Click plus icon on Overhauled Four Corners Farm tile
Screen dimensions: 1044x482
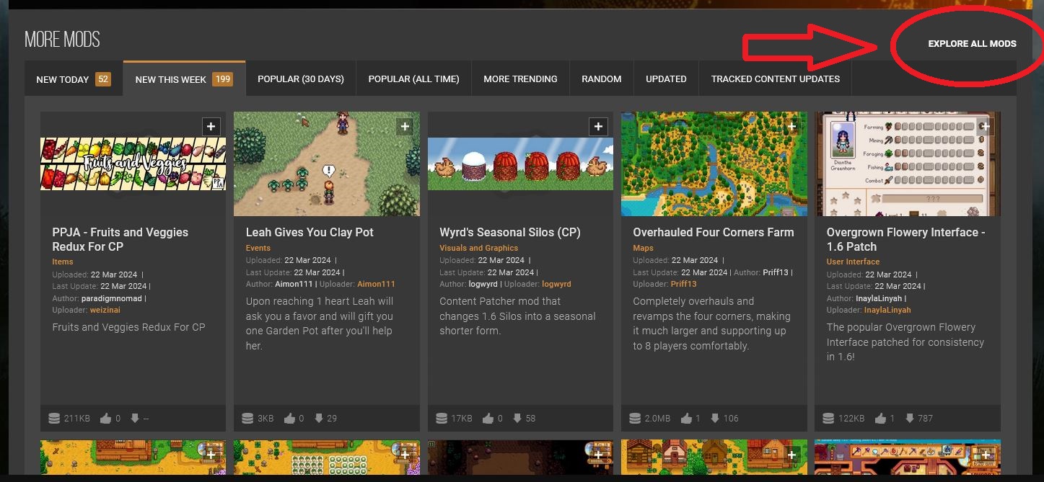791,127
